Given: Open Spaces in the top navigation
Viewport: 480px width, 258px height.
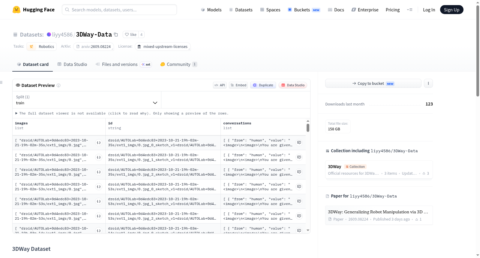Looking at the screenshot, I should click(x=270, y=10).
